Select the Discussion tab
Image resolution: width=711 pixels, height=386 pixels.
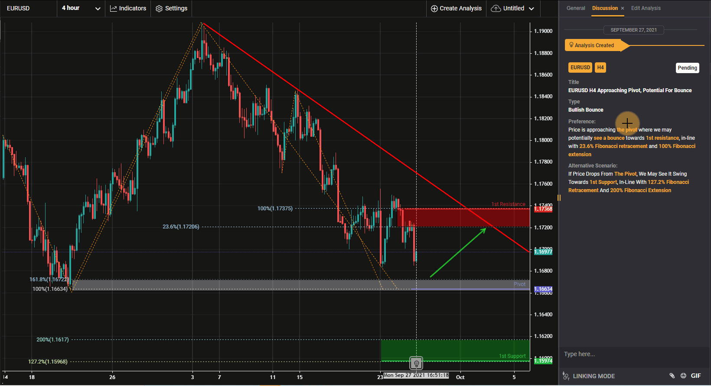(605, 8)
